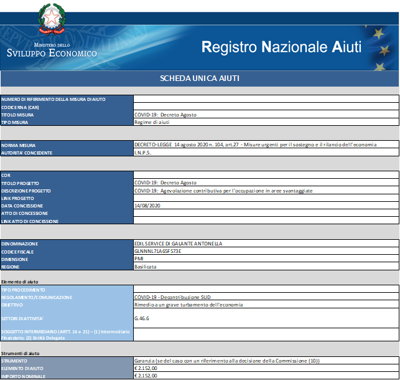Select the 'Garanzia (se del caso...' cell
Screen dimensions: 400x380
click(266, 361)
